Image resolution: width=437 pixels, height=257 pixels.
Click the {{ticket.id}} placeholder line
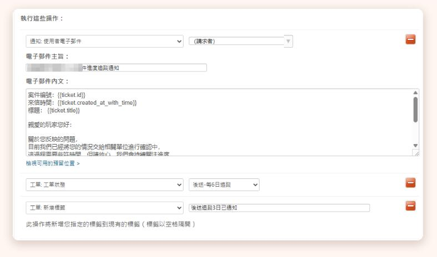pos(57,95)
